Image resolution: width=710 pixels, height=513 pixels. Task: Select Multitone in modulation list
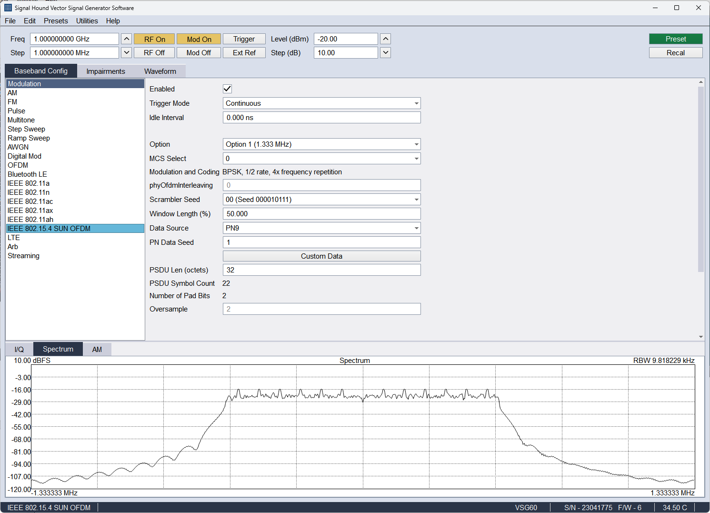(75, 120)
